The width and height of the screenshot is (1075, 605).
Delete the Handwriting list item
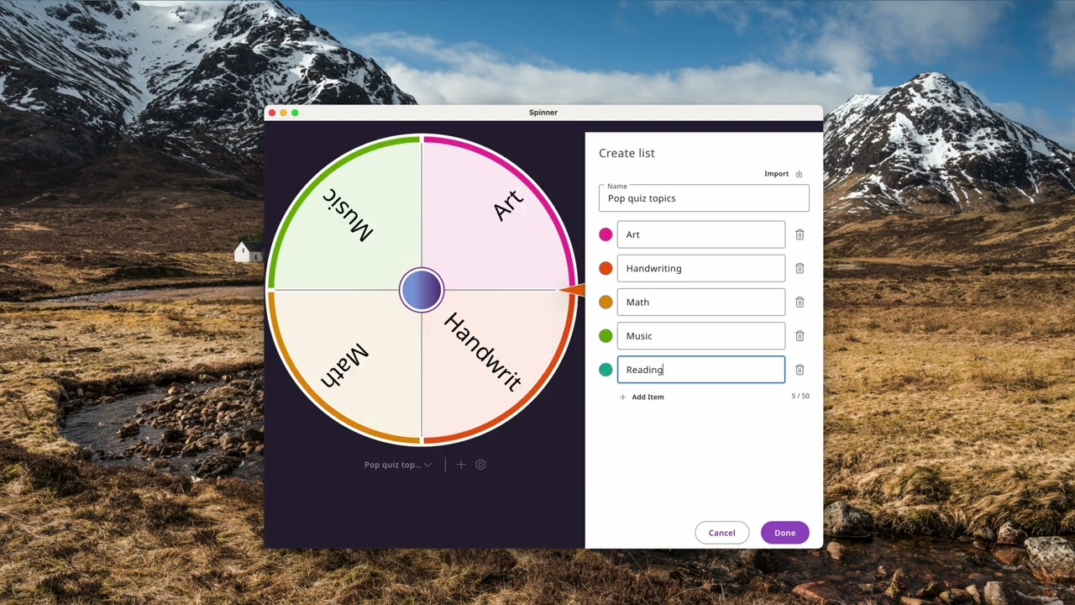click(x=800, y=269)
